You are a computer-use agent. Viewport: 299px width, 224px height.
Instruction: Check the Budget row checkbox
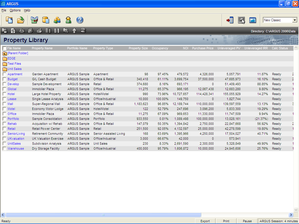(x=4, y=79)
